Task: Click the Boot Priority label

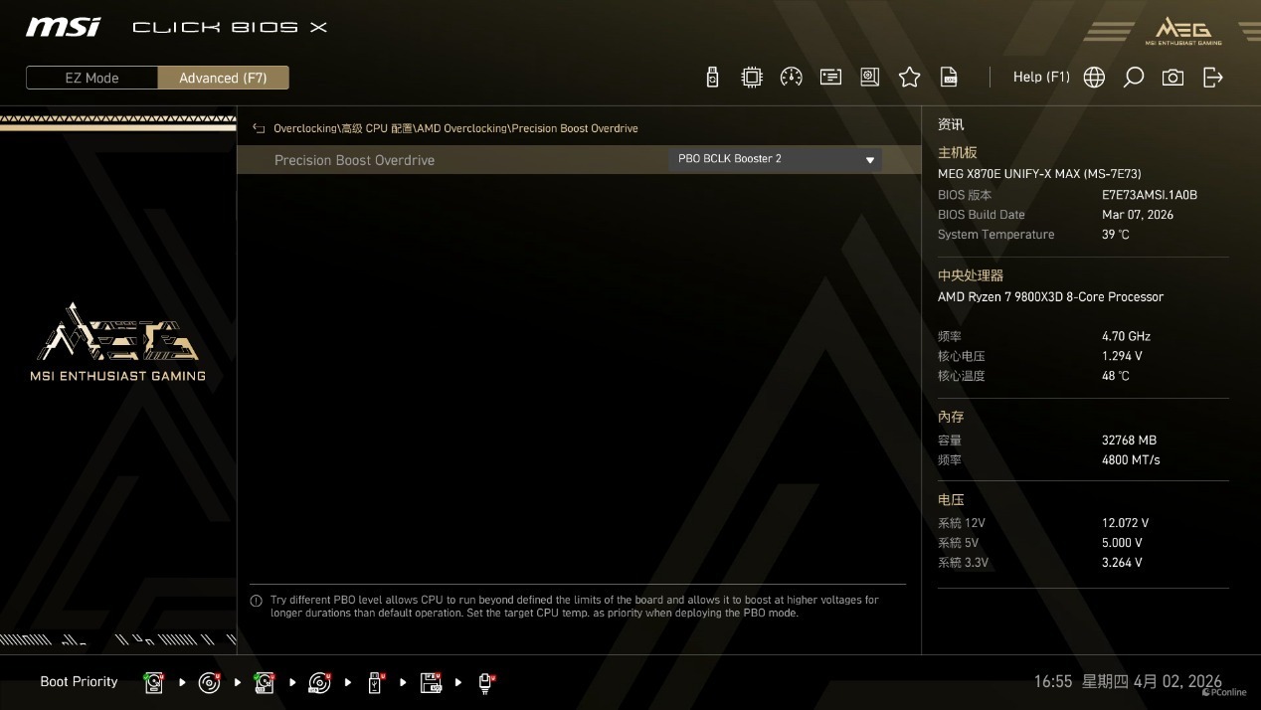Action: (79, 682)
